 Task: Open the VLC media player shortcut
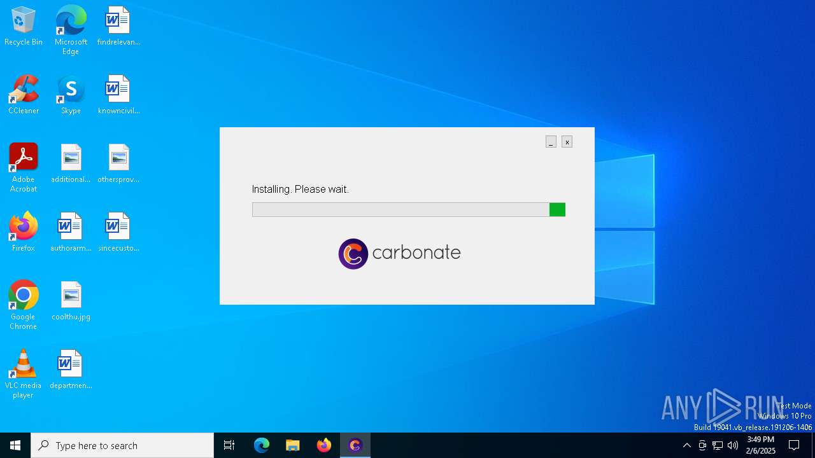[24, 374]
